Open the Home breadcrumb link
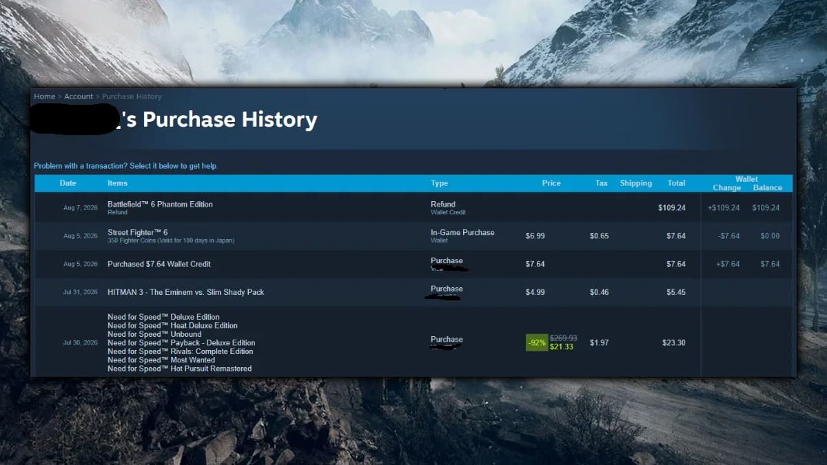Screen dimensions: 827x465 tap(44, 96)
